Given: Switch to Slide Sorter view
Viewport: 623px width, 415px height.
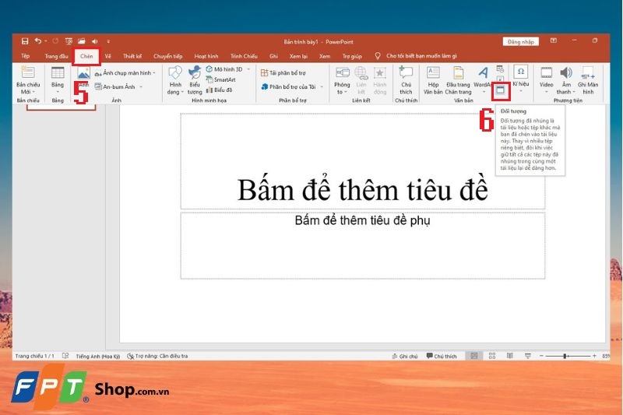Looking at the screenshot, I should coord(492,357).
